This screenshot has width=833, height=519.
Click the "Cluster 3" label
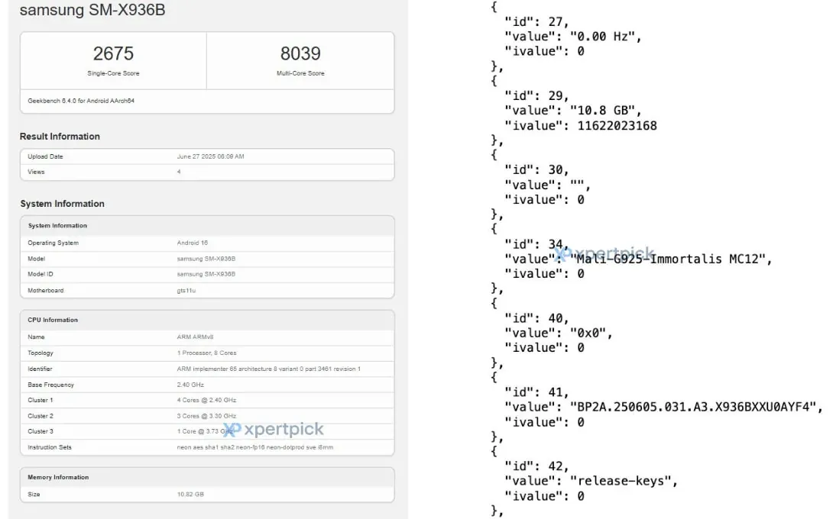coord(41,431)
